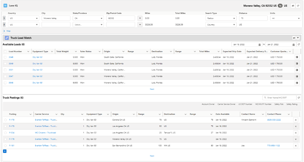
Task: Open the Search Type Radius dropdown
Action: click(221, 18)
